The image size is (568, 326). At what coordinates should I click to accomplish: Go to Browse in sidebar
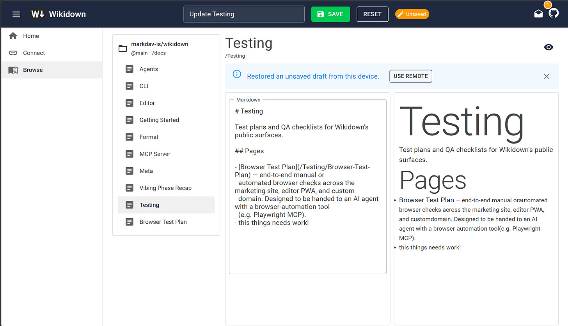coord(51,70)
